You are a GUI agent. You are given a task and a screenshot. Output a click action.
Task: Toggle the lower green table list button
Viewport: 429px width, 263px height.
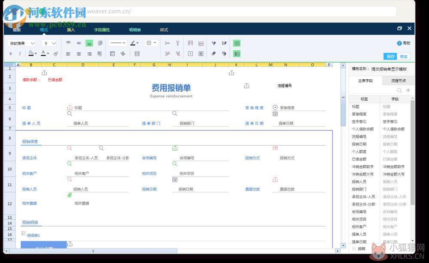pyautogui.click(x=237, y=54)
